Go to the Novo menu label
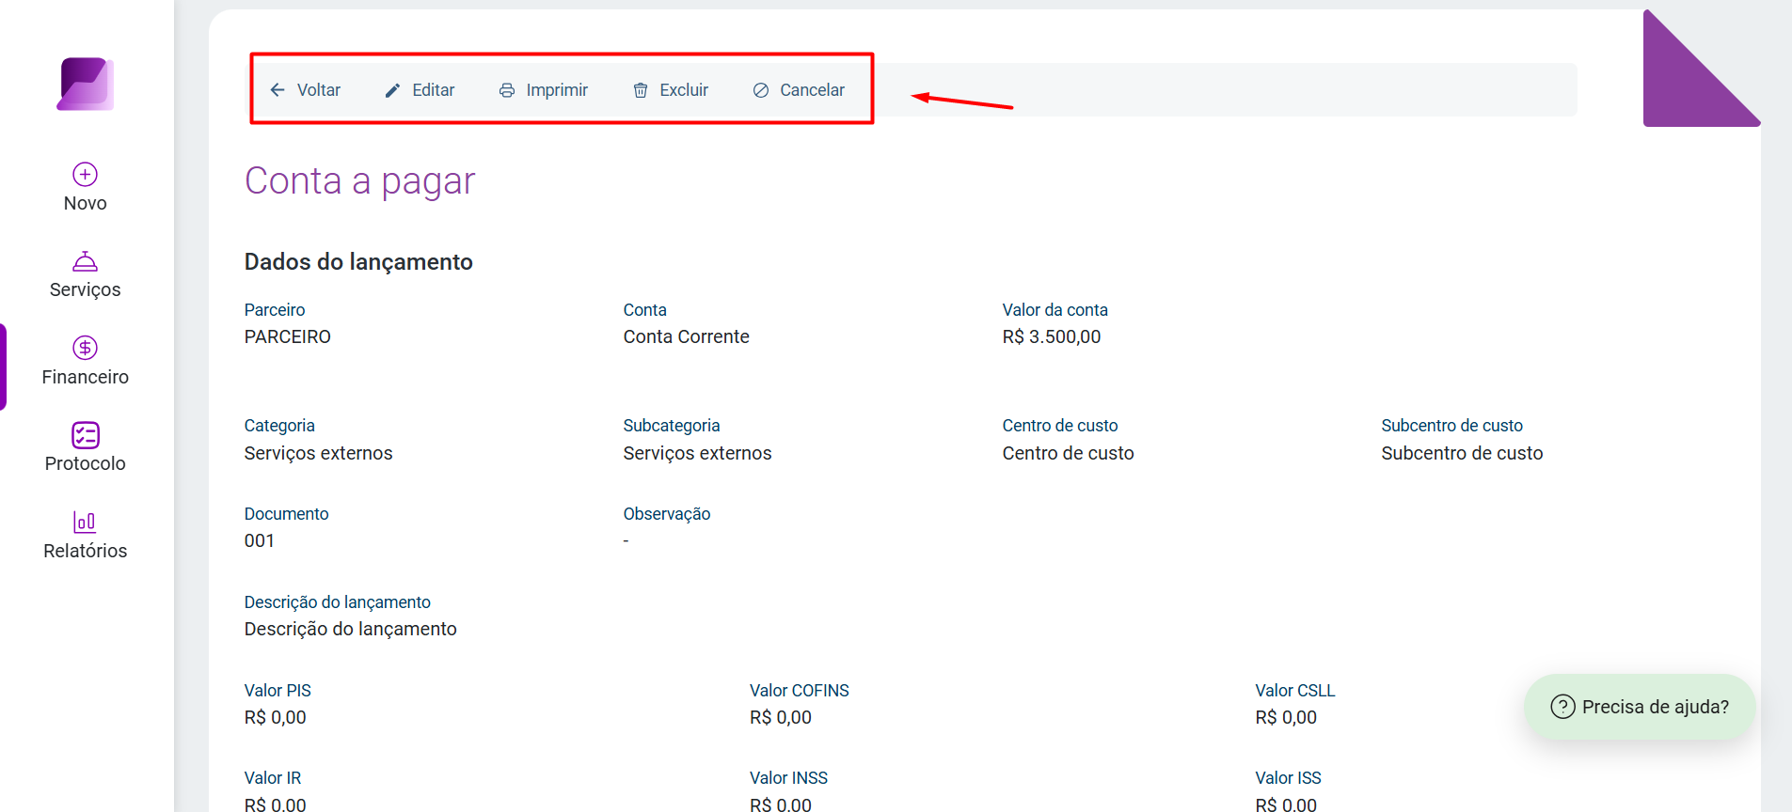This screenshot has height=812, width=1792. [86, 203]
